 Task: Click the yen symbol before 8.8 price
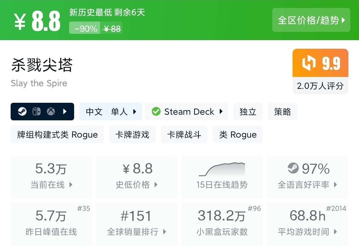[20, 22]
